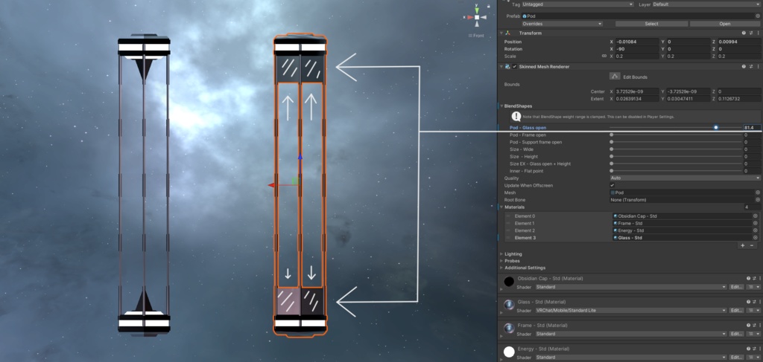Disable the Skinned Mesh Renderer checkbox

pyautogui.click(x=515, y=66)
